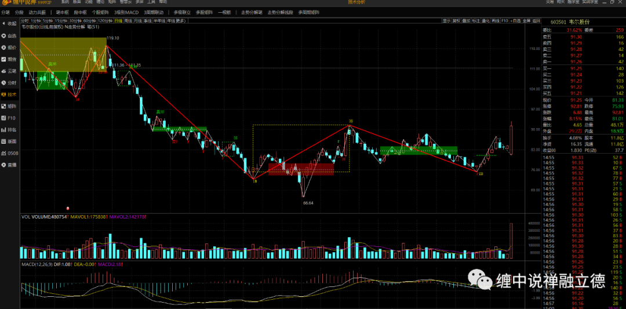Switch to the 半年线 period tab

[160, 21]
